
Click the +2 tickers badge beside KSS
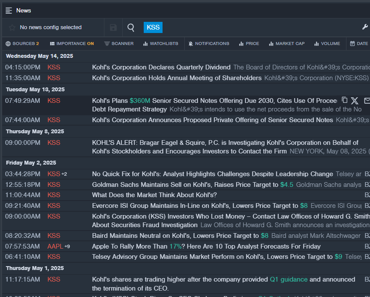click(x=64, y=174)
